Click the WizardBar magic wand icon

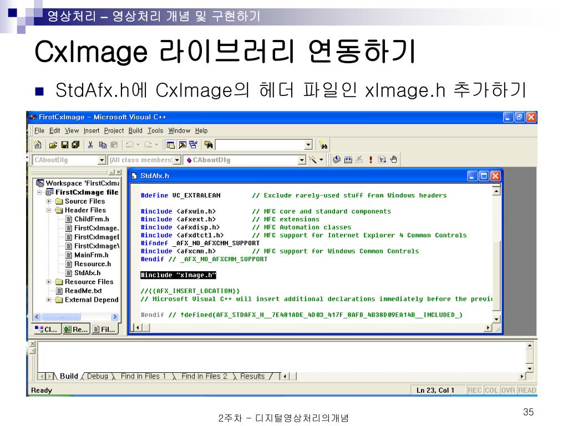pyautogui.click(x=312, y=160)
